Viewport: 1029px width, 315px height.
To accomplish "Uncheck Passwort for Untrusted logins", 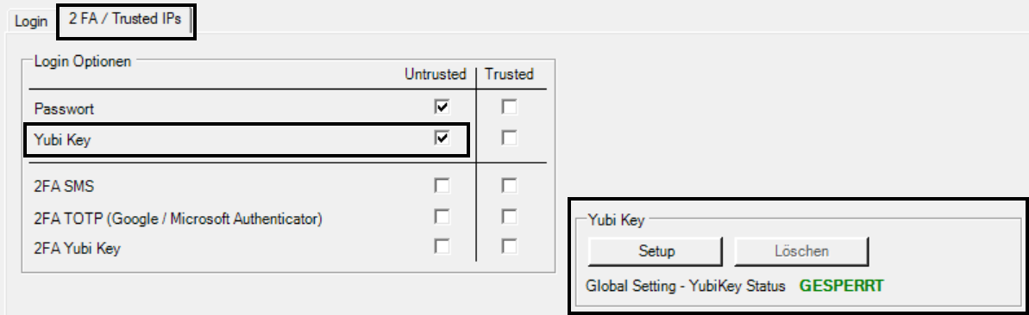I will click(442, 108).
